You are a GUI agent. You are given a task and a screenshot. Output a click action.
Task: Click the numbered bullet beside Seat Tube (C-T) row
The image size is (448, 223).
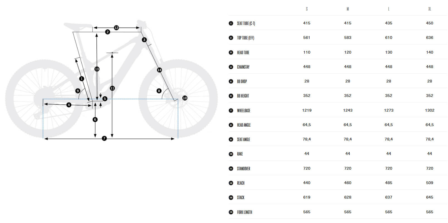point(231,23)
